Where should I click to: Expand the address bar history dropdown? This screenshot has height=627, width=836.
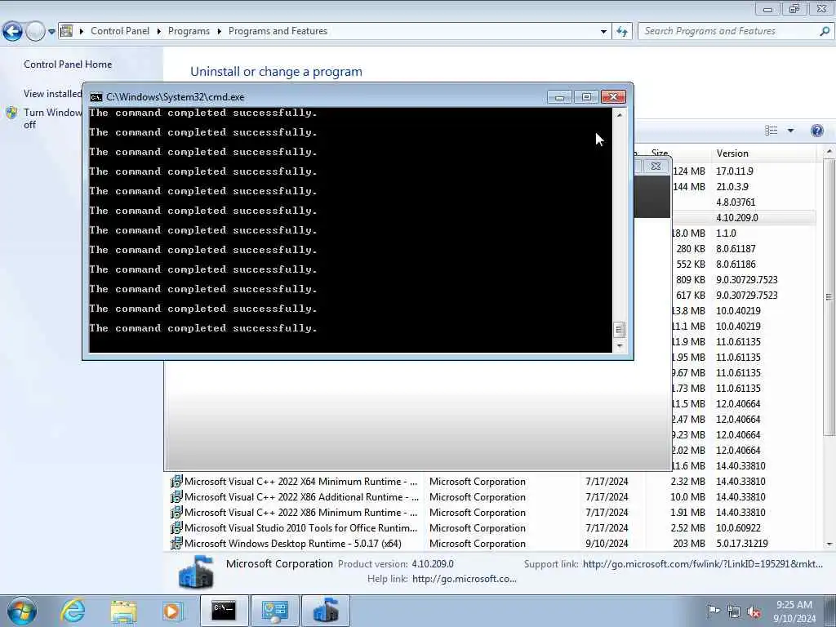click(603, 32)
